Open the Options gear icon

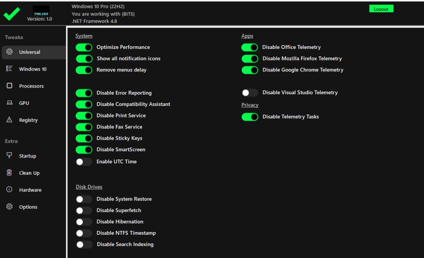[x=9, y=207]
